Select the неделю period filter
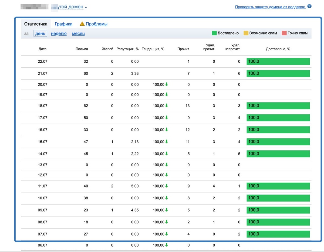 pyautogui.click(x=59, y=33)
